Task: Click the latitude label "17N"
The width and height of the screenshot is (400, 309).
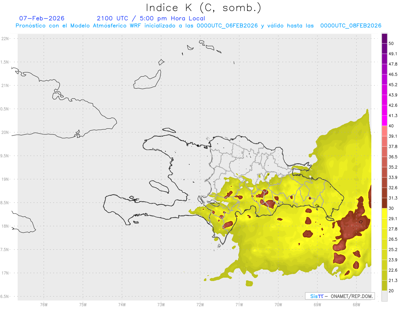Action: click(x=5, y=273)
